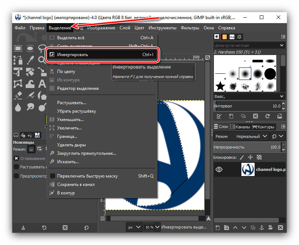
Task: Click Restore tool preset icon
Action: [44, 227]
